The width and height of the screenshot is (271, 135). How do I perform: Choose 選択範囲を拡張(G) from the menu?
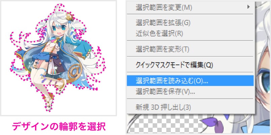pos(190,23)
